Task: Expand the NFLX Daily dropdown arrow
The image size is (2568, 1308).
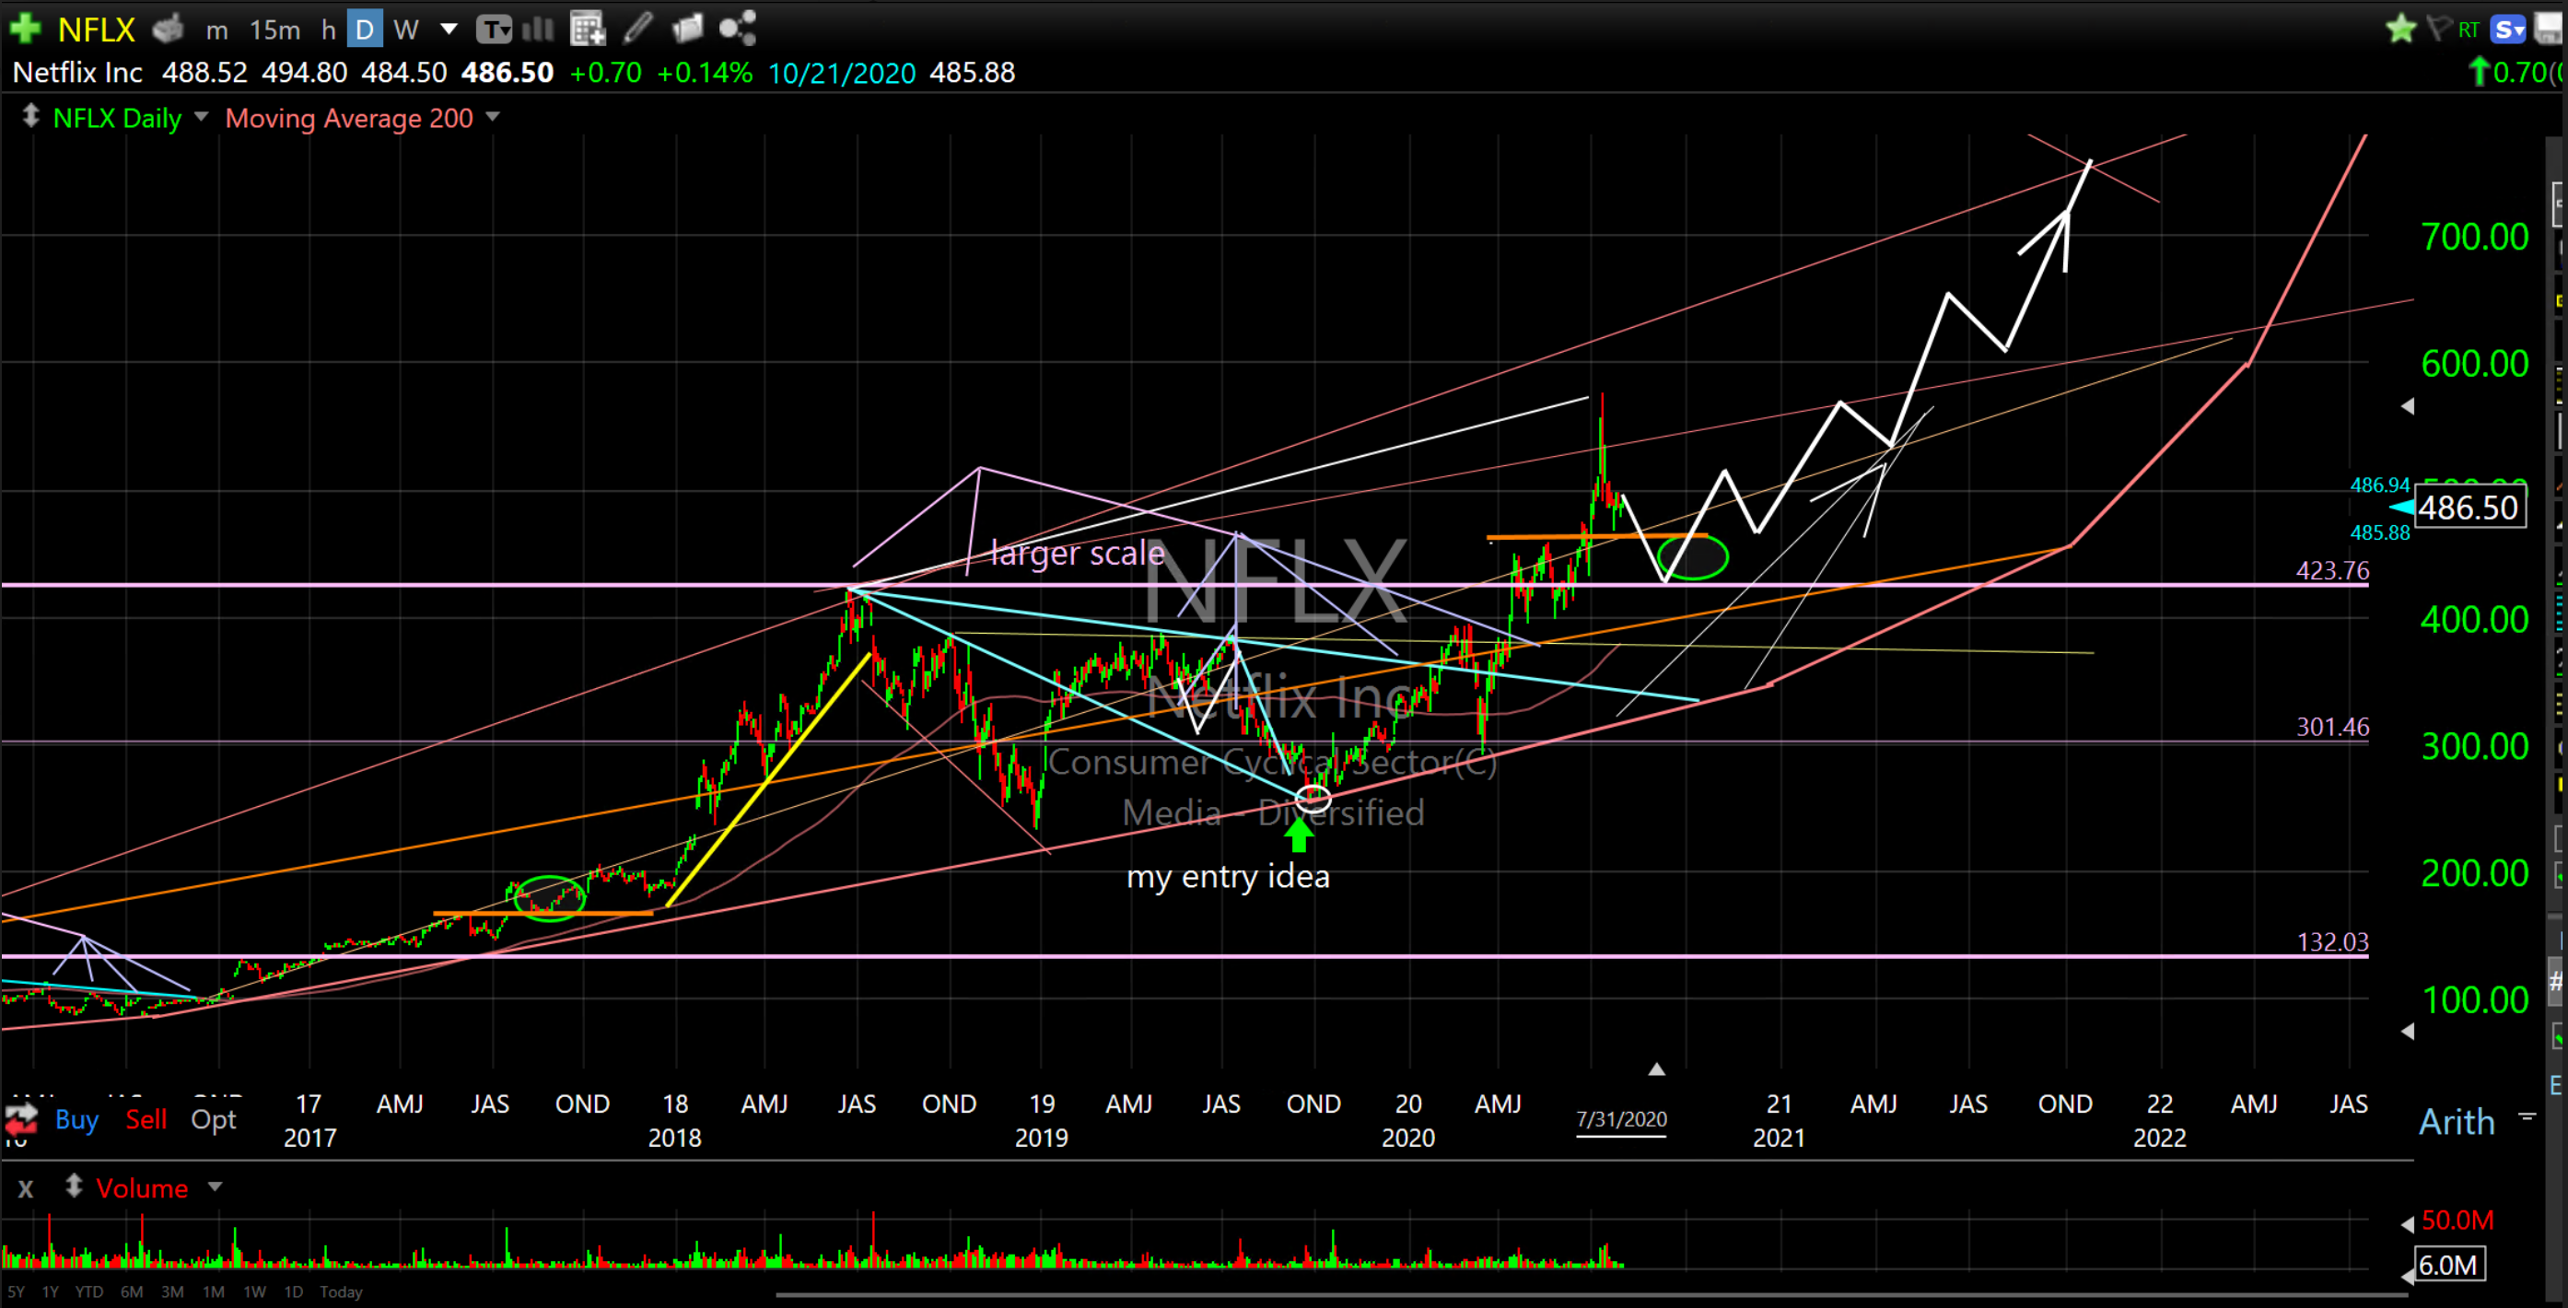Action: click(202, 117)
